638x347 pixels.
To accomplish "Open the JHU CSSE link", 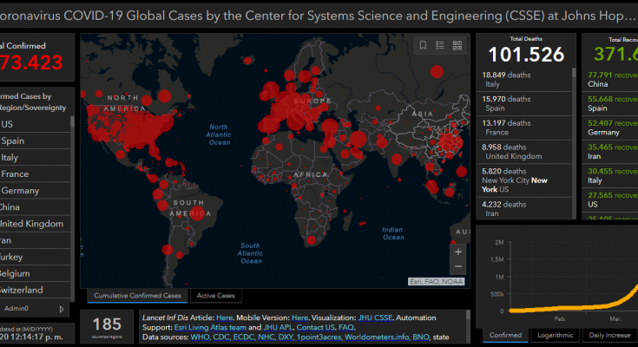I will coord(375,318).
